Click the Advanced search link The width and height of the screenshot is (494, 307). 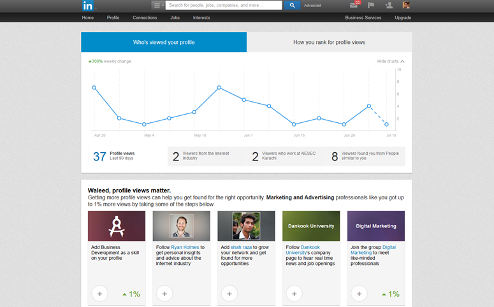[x=312, y=5]
